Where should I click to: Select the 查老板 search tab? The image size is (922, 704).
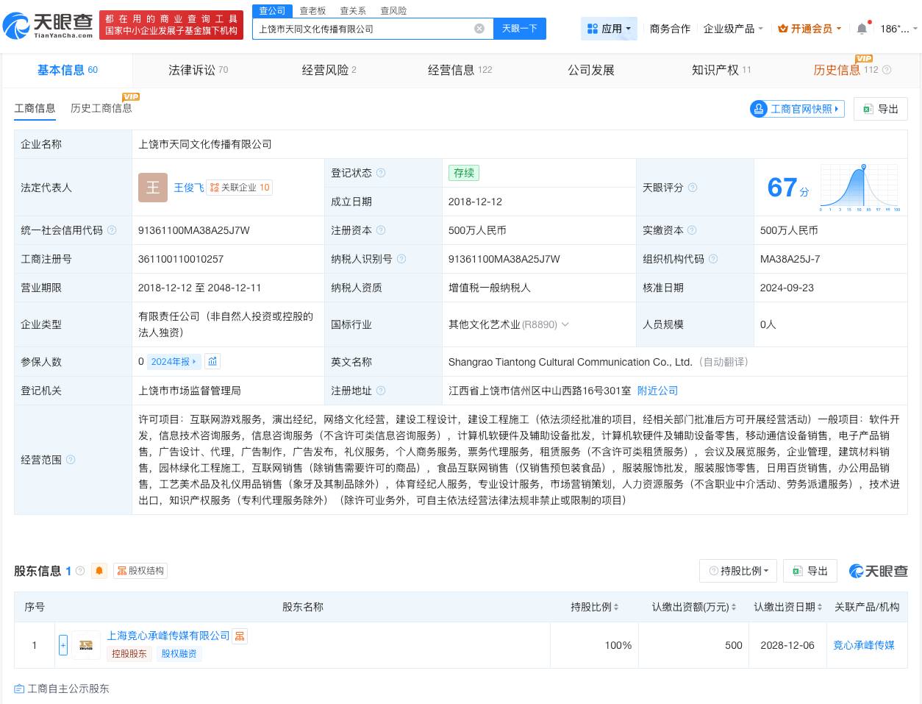pyautogui.click(x=313, y=10)
